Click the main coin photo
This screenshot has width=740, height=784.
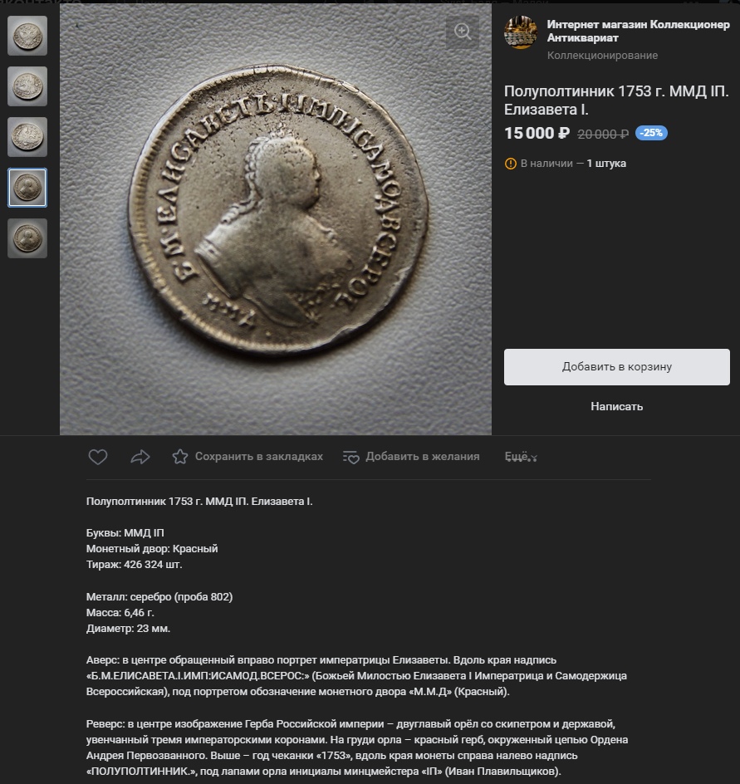click(x=276, y=219)
